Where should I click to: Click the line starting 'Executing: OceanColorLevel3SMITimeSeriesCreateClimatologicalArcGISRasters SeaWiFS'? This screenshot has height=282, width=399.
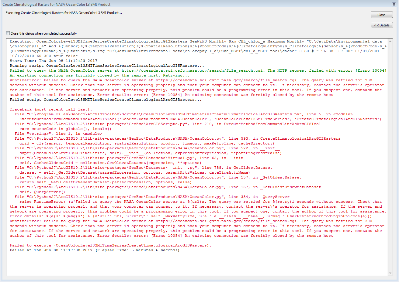pos(196,41)
